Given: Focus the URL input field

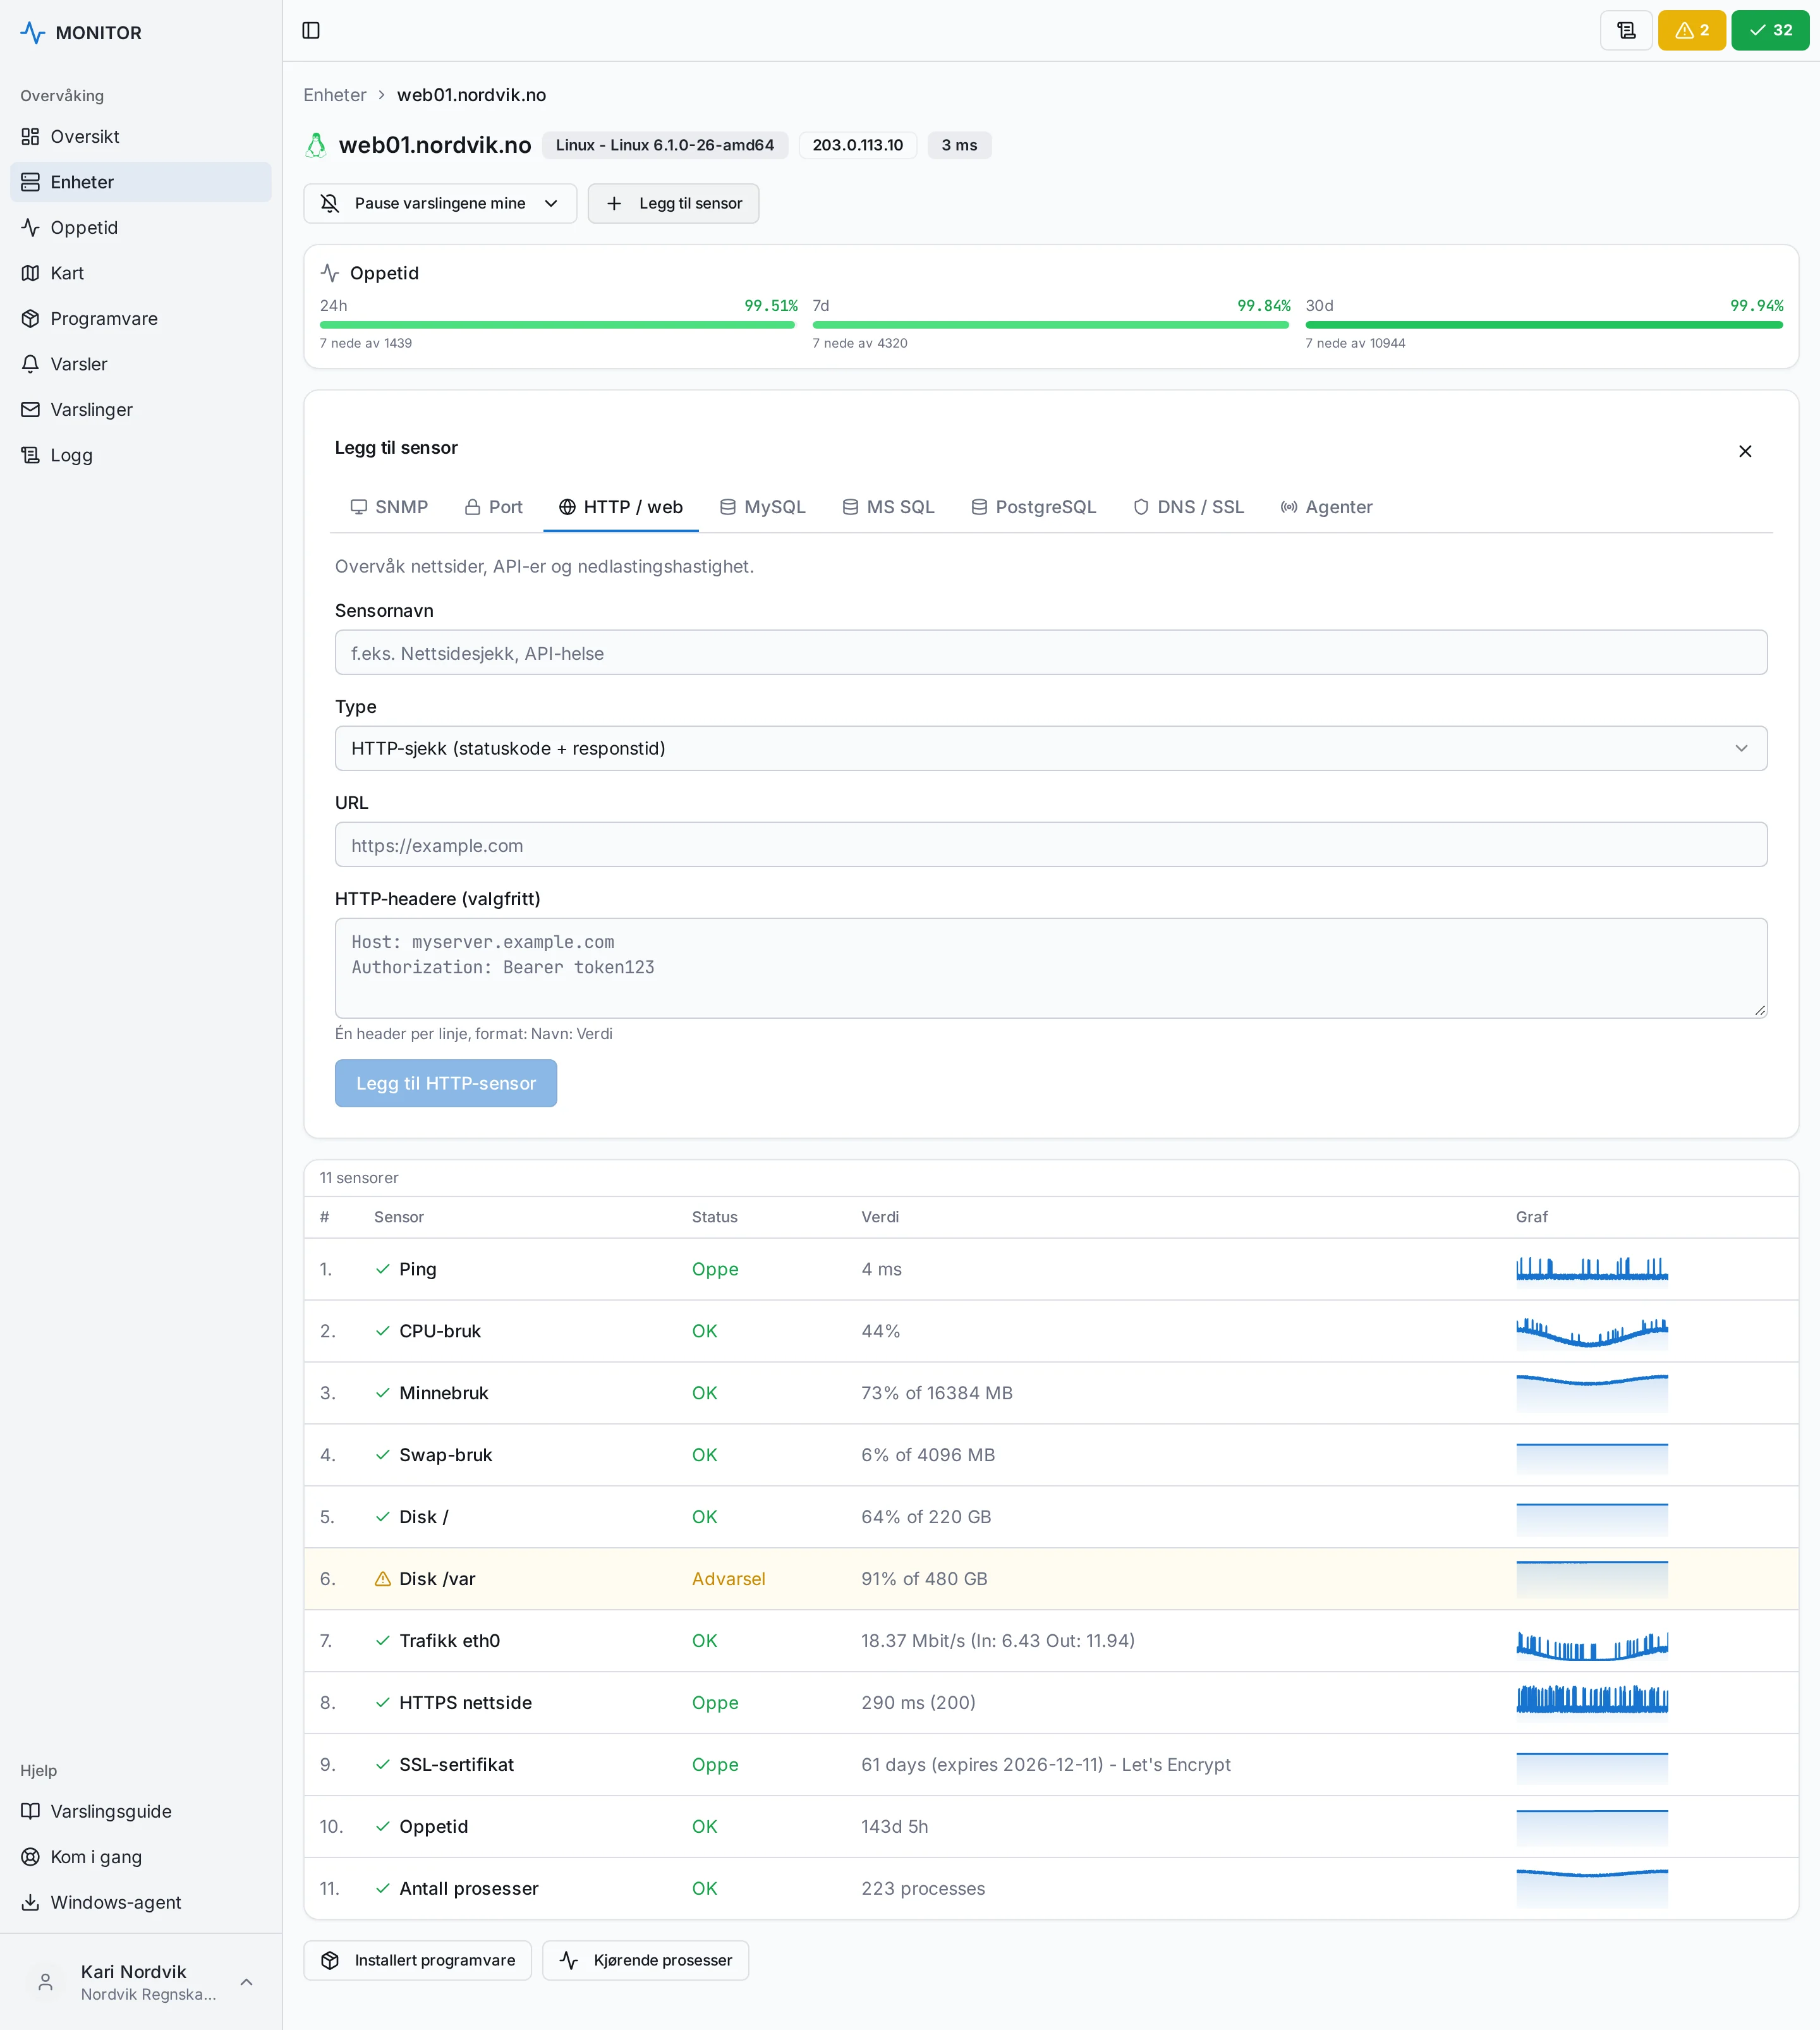Looking at the screenshot, I should 1051,844.
